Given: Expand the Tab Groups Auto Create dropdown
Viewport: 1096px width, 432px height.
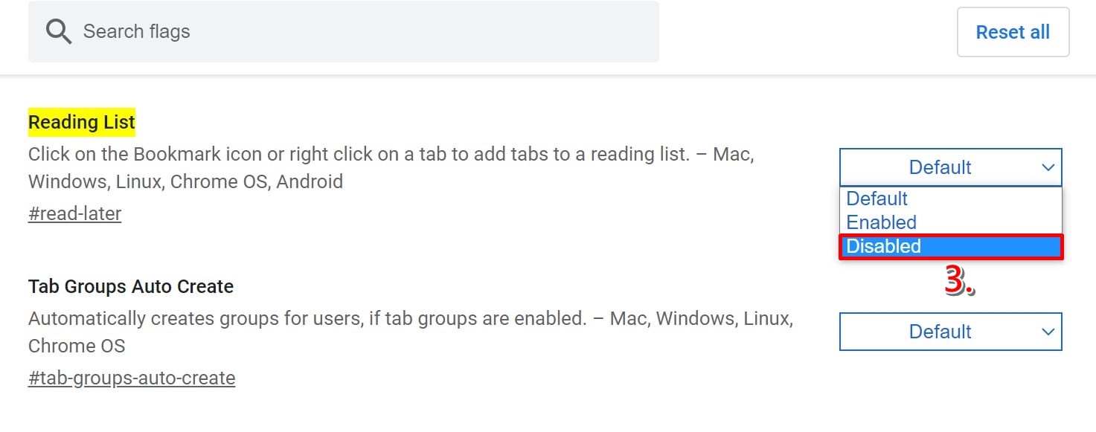Looking at the screenshot, I should pyautogui.click(x=951, y=332).
